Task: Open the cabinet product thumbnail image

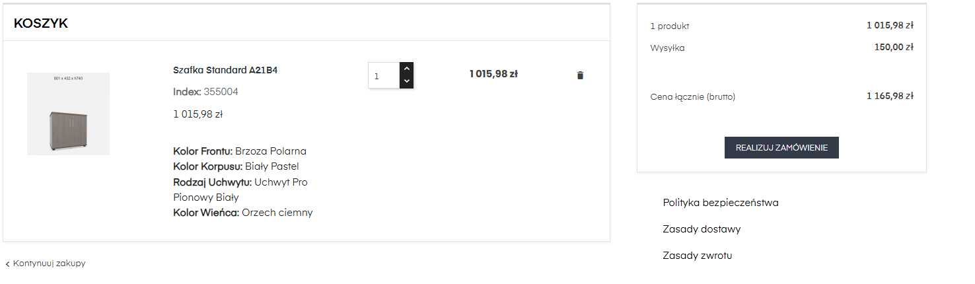Action: pyautogui.click(x=69, y=114)
